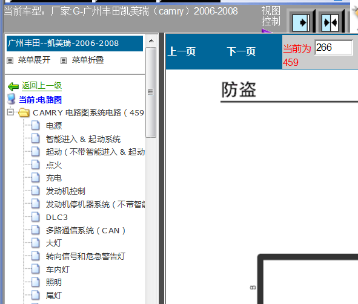
Task: Collapse all menus with 菜单折叠
Action: (x=88, y=60)
